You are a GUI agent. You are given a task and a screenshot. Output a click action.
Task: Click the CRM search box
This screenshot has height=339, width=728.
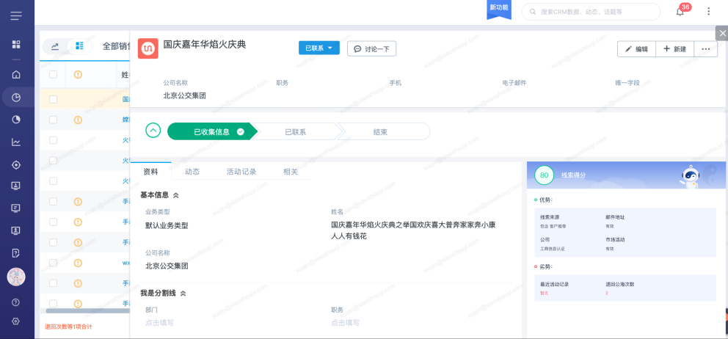(591, 12)
